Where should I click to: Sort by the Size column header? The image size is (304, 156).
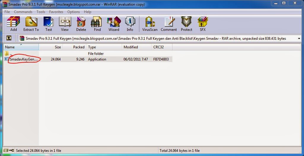pyautogui.click(x=51, y=47)
